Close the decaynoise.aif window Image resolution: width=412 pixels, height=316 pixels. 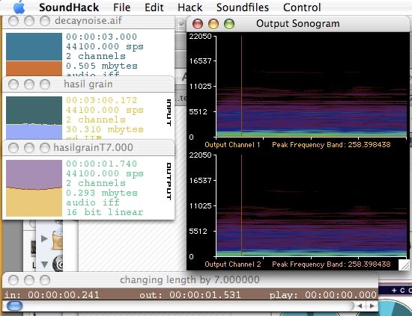point(13,21)
